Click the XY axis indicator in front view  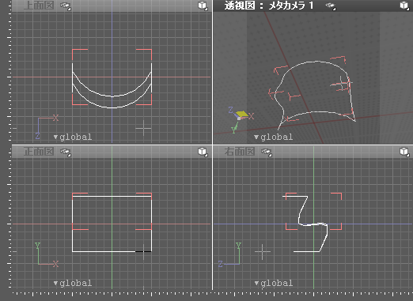47,255
